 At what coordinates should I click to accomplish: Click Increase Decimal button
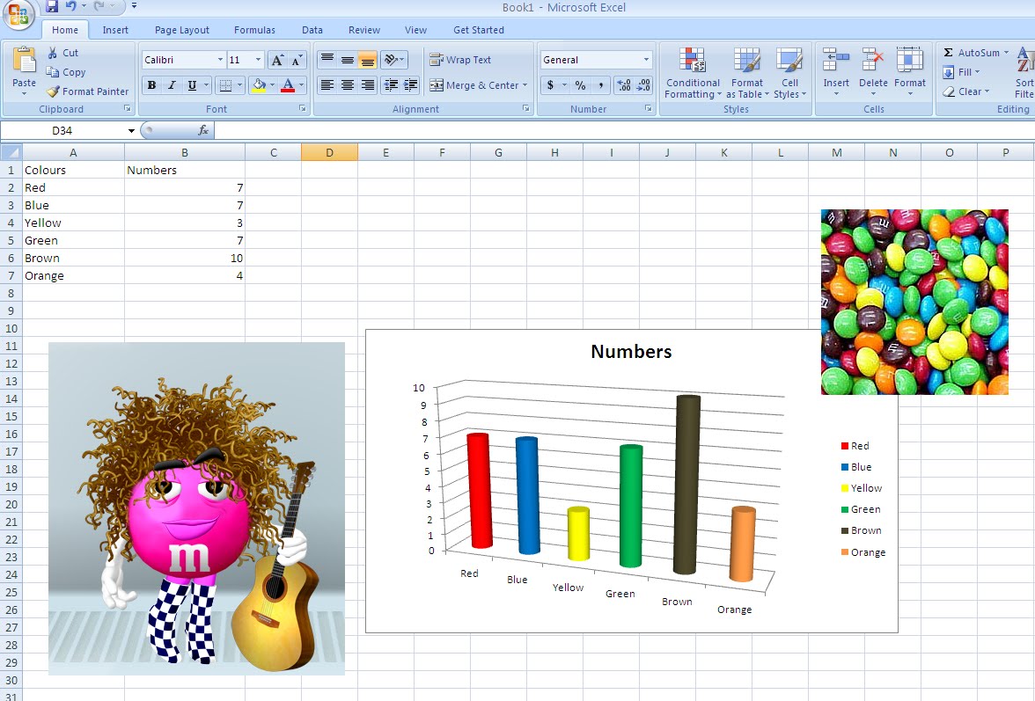coord(623,85)
